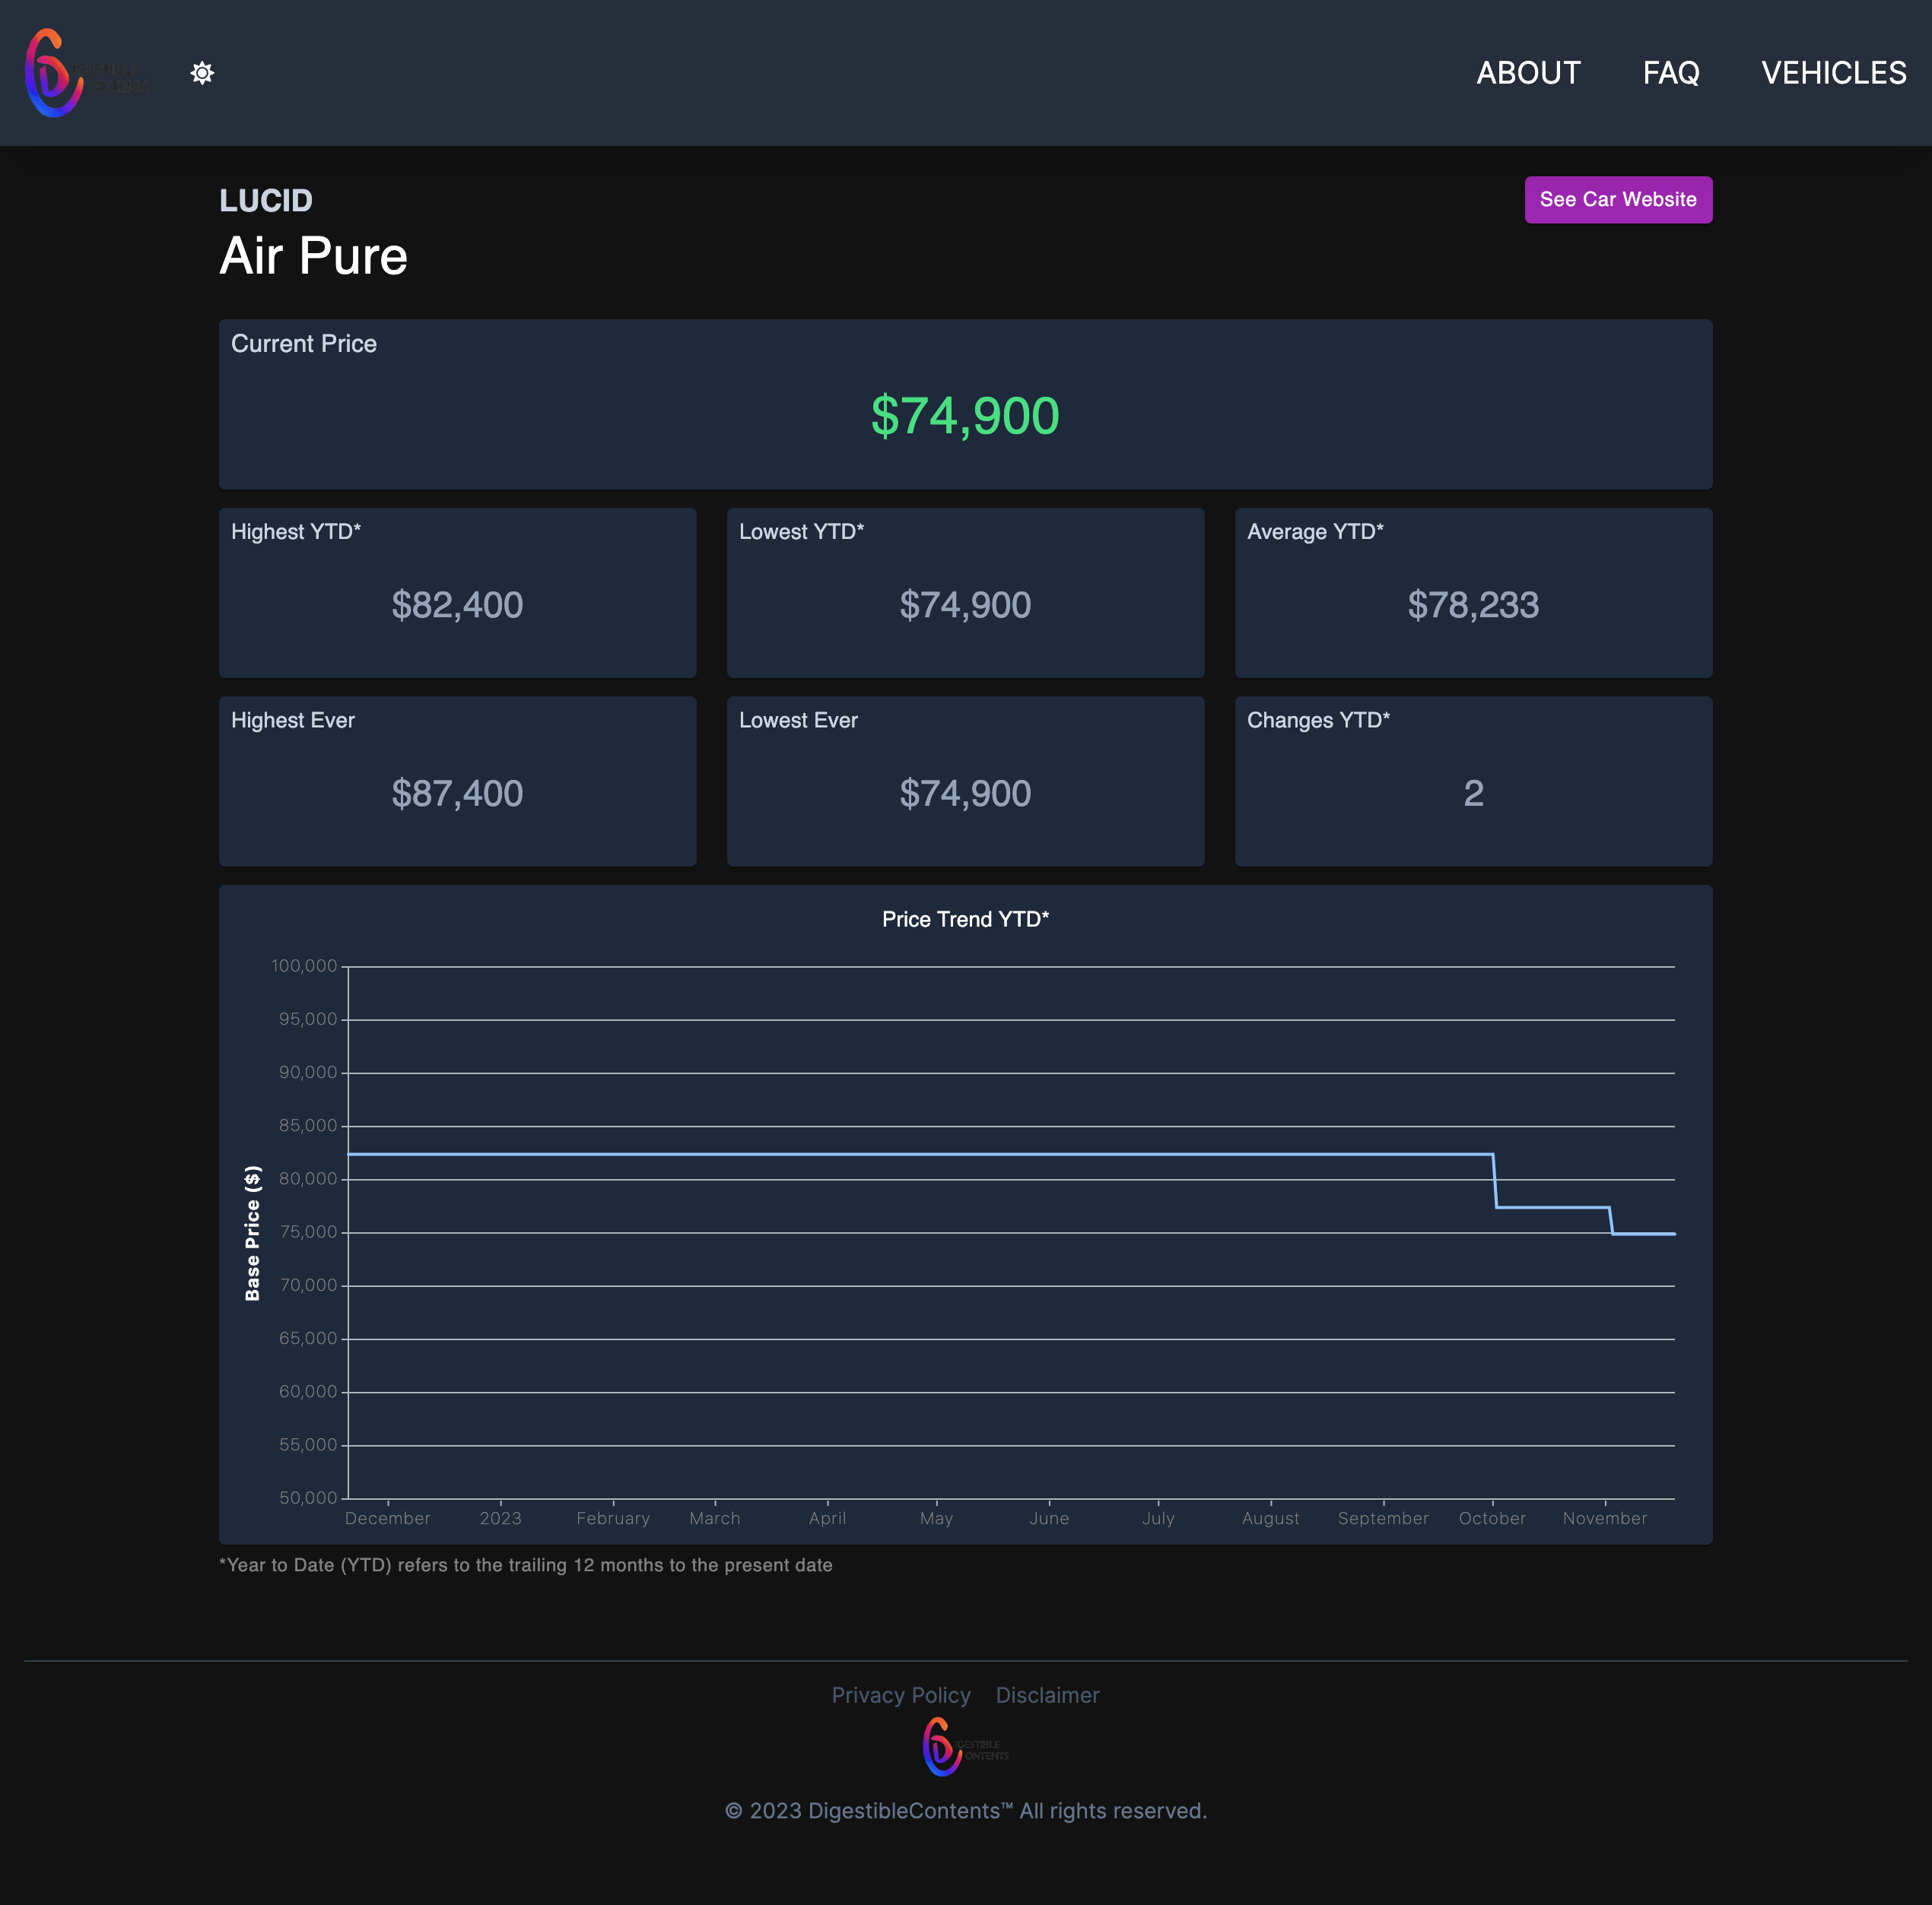Viewport: 1932px width, 1905px height.
Task: Click the Changes YTD value 2
Action: pos(1473,794)
